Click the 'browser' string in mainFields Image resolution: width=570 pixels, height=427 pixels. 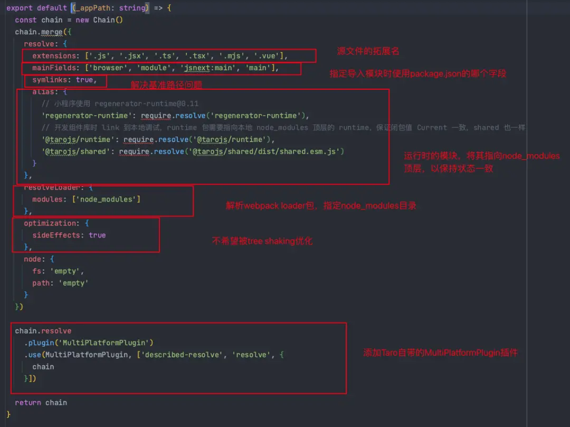click(108, 68)
